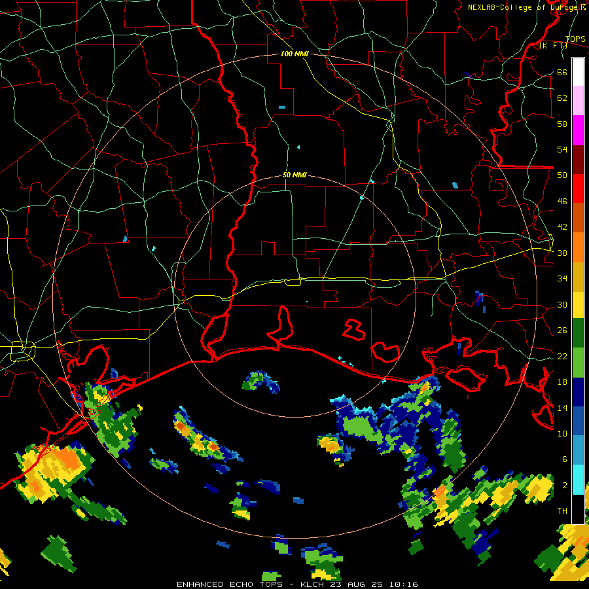Select the '30' legend value
589x589 pixels.
coord(562,304)
